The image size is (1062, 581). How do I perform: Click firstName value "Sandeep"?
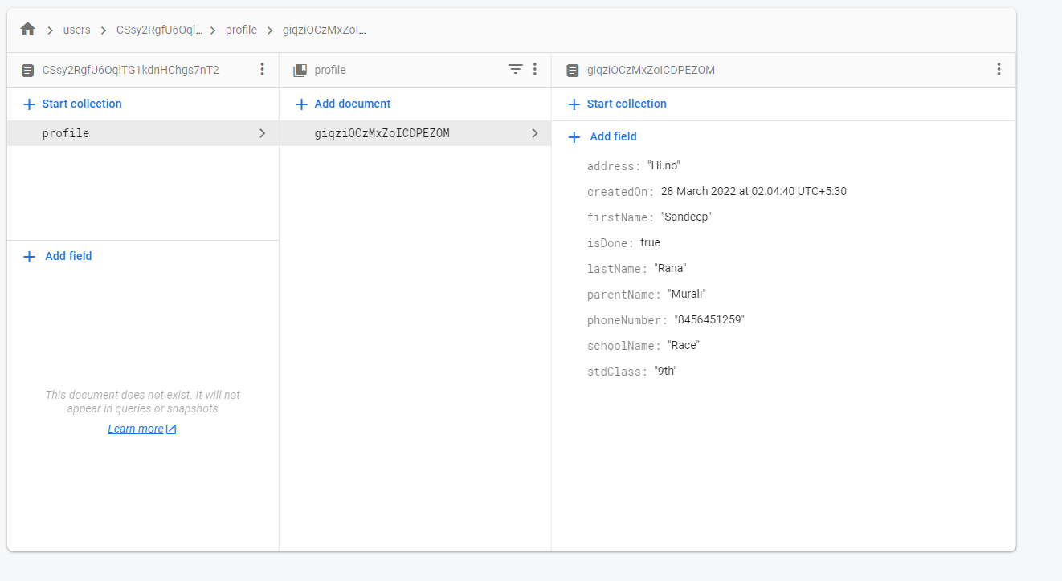[686, 217]
